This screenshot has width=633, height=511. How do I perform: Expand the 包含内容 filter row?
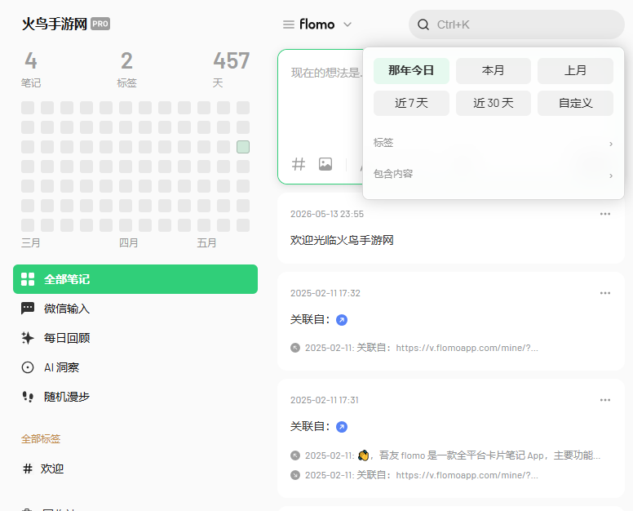tap(493, 174)
